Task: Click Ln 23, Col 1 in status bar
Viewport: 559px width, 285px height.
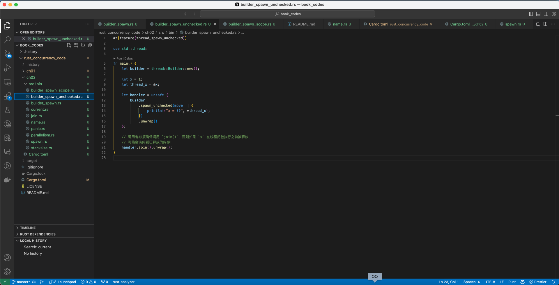Action: click(449, 282)
